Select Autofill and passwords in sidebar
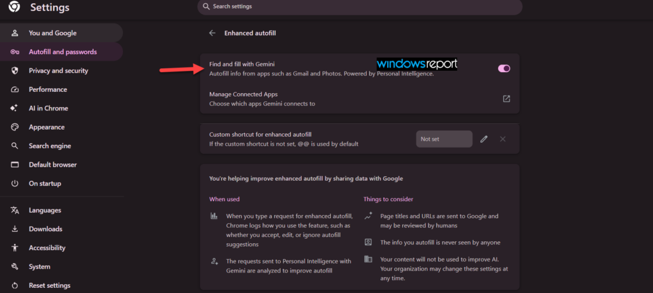Viewport: 653px width, 293px height. 61,52
